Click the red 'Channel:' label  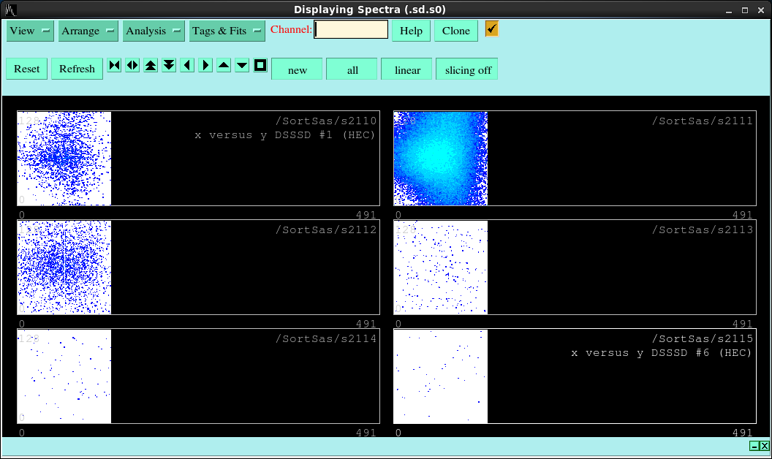291,29
